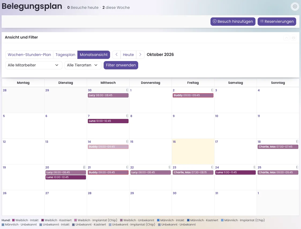Open Buddy 09:00–09:45 visit on October 2

coord(193,95)
